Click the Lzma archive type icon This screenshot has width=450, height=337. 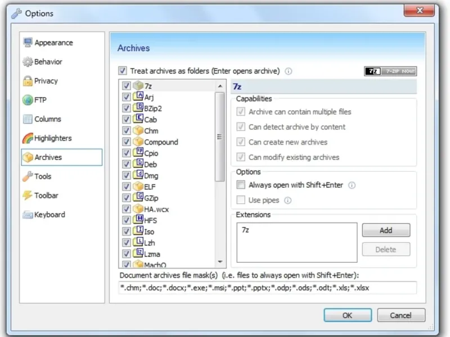coord(138,253)
